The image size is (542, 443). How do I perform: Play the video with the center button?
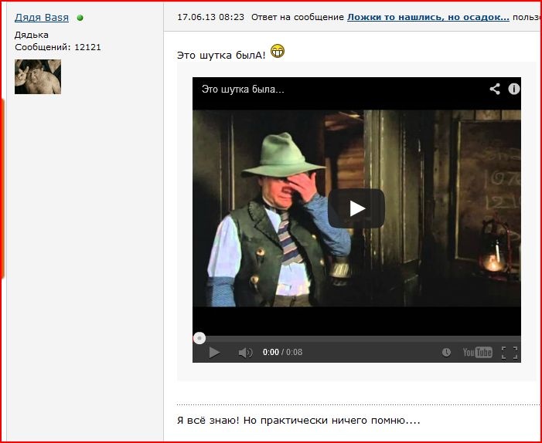356,208
